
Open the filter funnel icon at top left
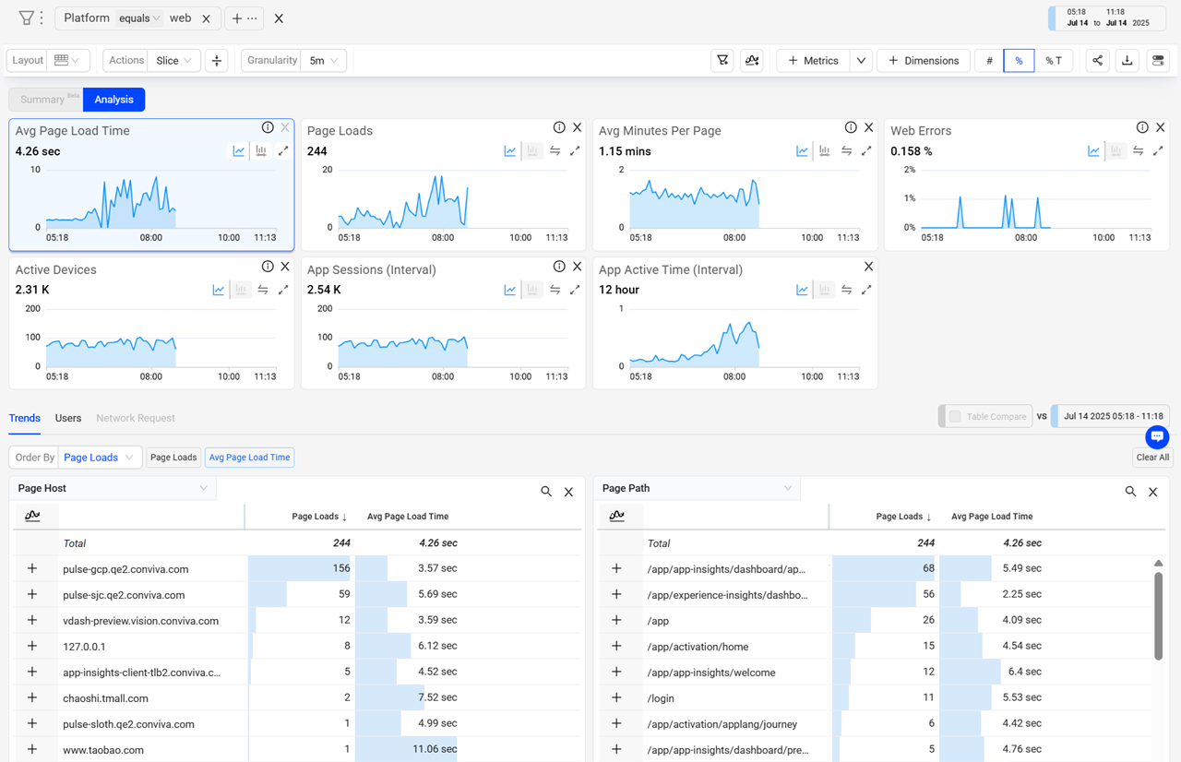click(26, 18)
